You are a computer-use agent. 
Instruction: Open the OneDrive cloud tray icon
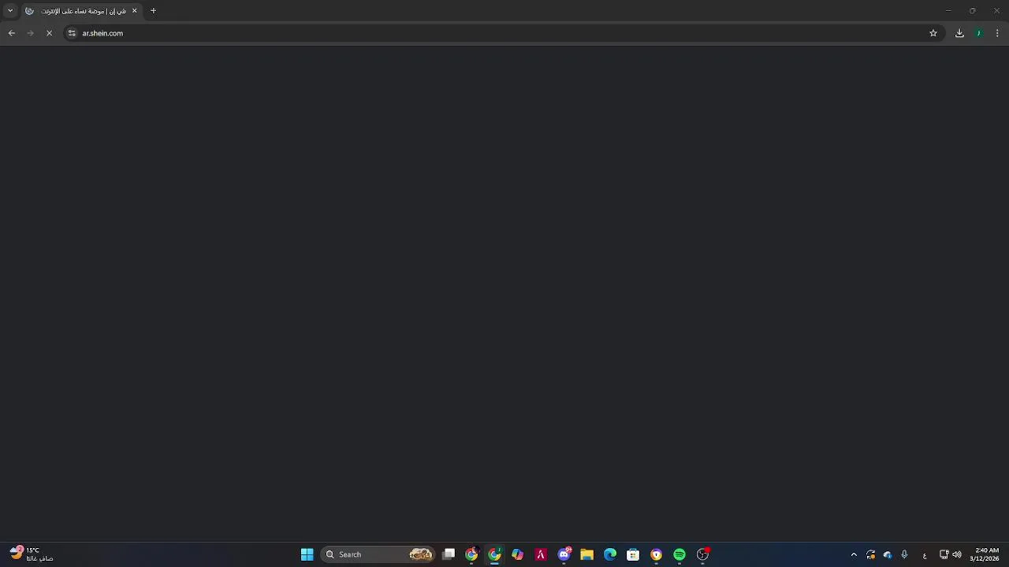888,554
